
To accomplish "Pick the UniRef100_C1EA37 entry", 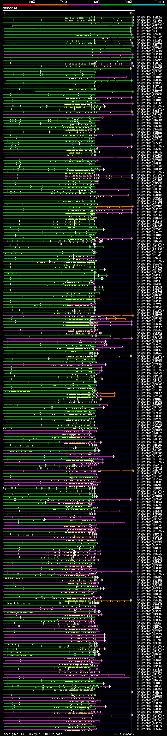I will (150, 152).
